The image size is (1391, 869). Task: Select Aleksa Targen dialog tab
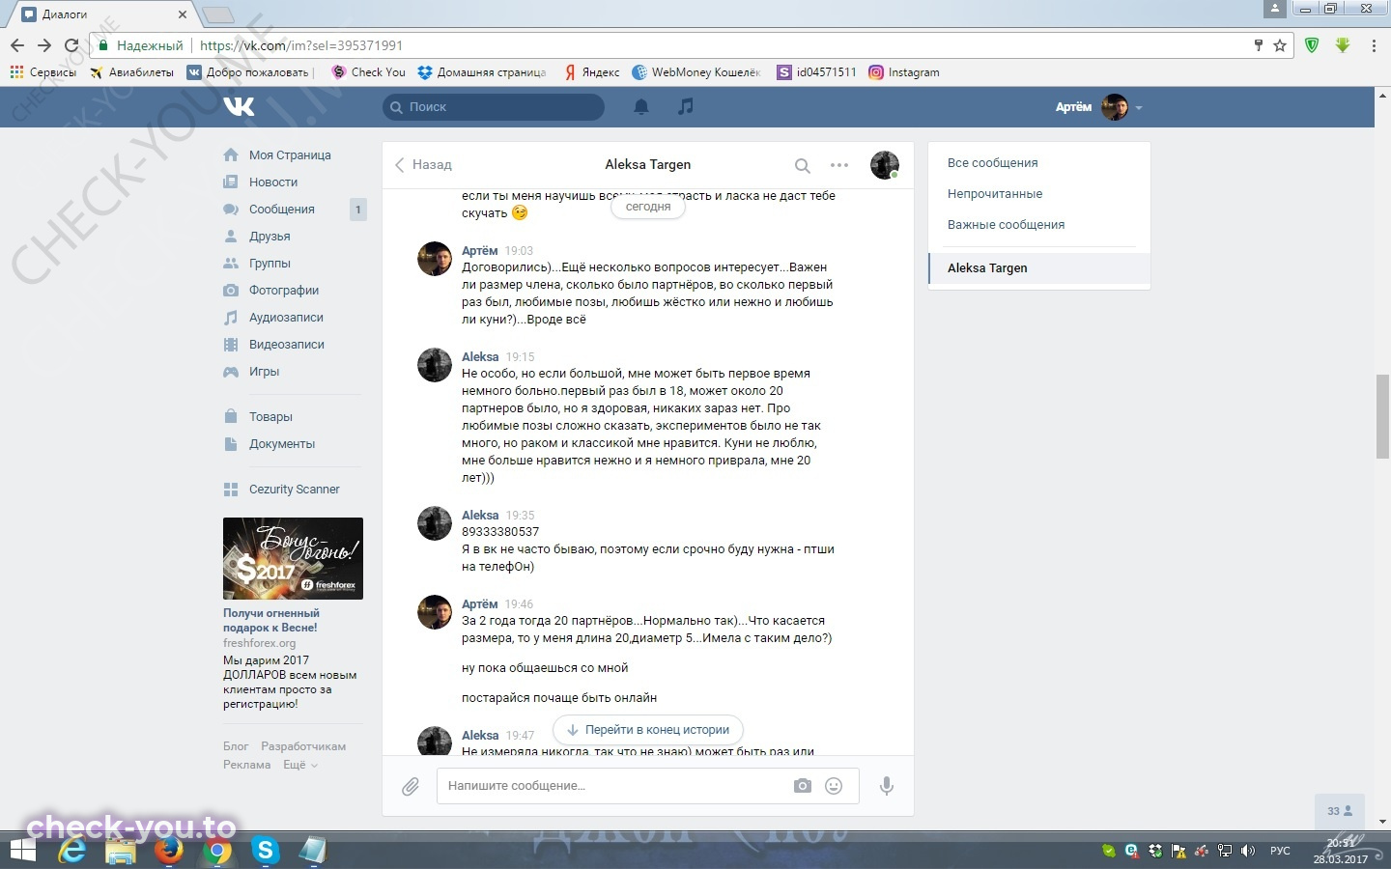[x=1039, y=268]
